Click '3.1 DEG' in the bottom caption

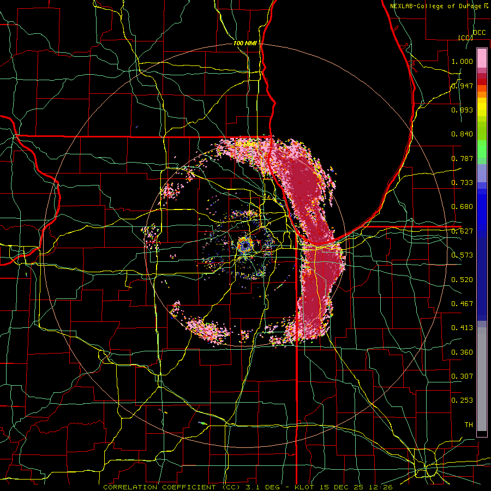click(262, 487)
